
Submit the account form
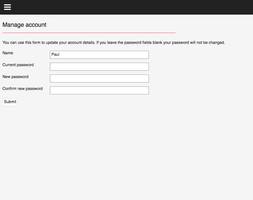pos(10,102)
